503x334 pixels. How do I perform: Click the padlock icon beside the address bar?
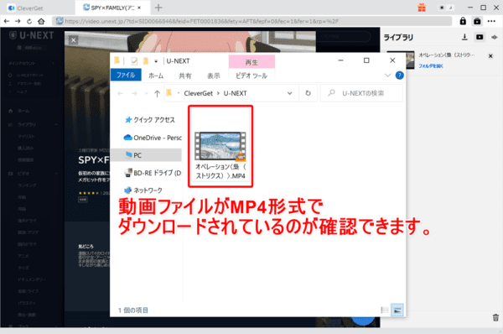463,21
